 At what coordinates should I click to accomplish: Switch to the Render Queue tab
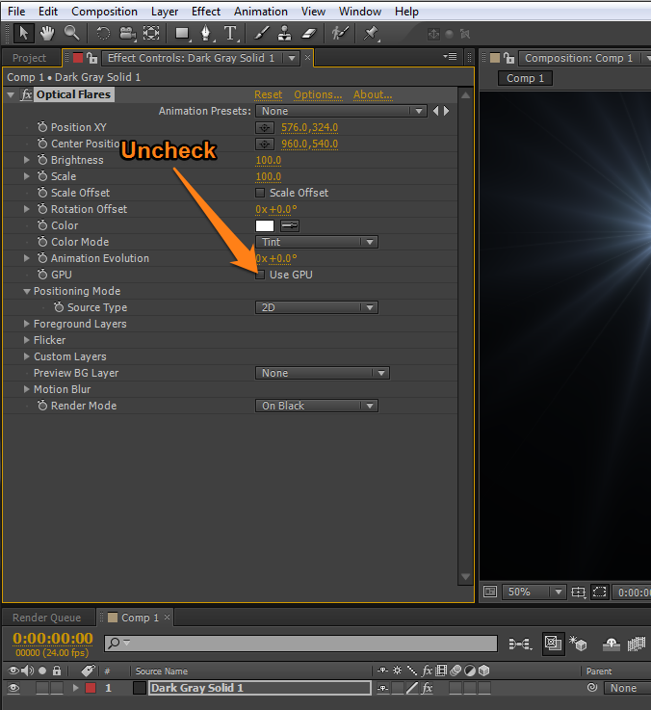[46, 618]
